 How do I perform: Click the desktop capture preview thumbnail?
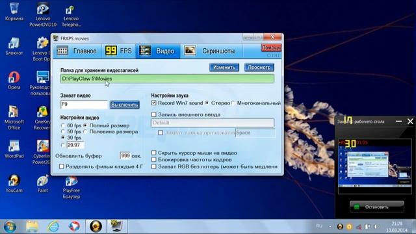[375, 166]
